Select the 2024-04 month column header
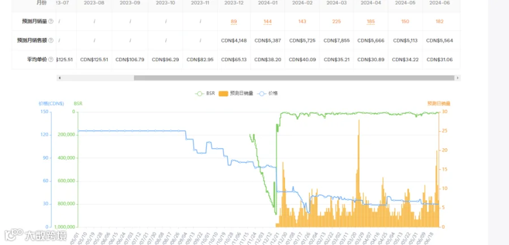 [x=370, y=3]
